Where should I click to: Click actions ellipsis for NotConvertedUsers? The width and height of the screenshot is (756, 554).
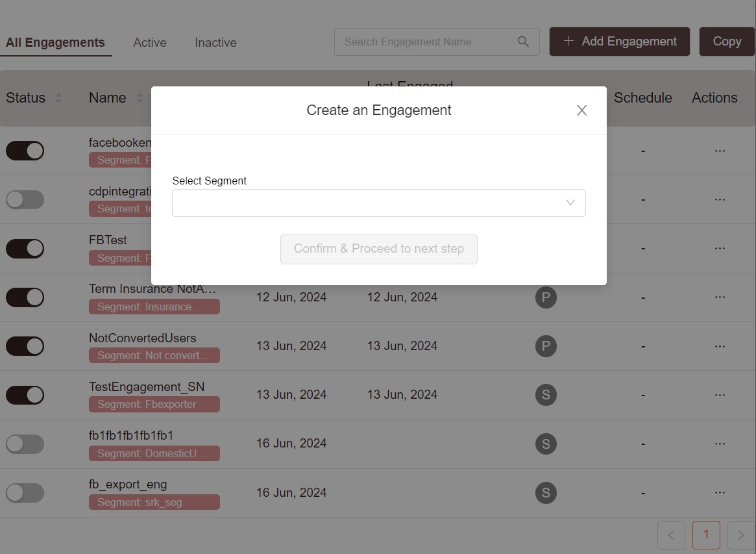click(x=719, y=346)
